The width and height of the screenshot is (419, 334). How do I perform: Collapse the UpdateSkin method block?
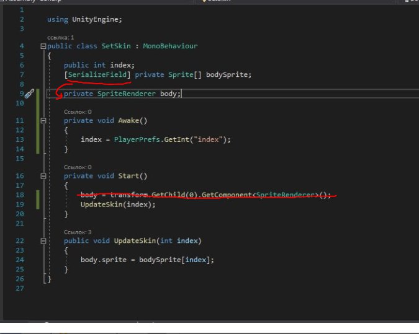(43, 241)
